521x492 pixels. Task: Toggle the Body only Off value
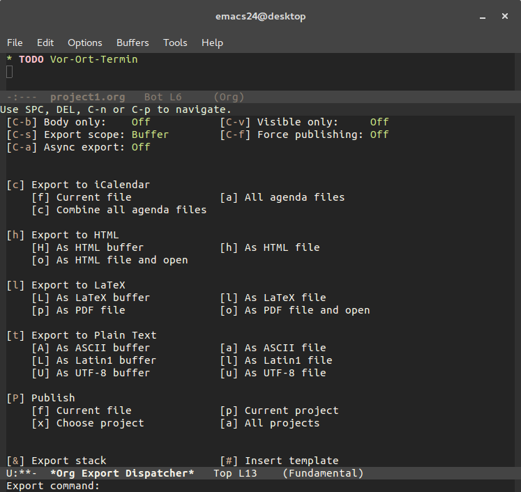click(x=141, y=122)
